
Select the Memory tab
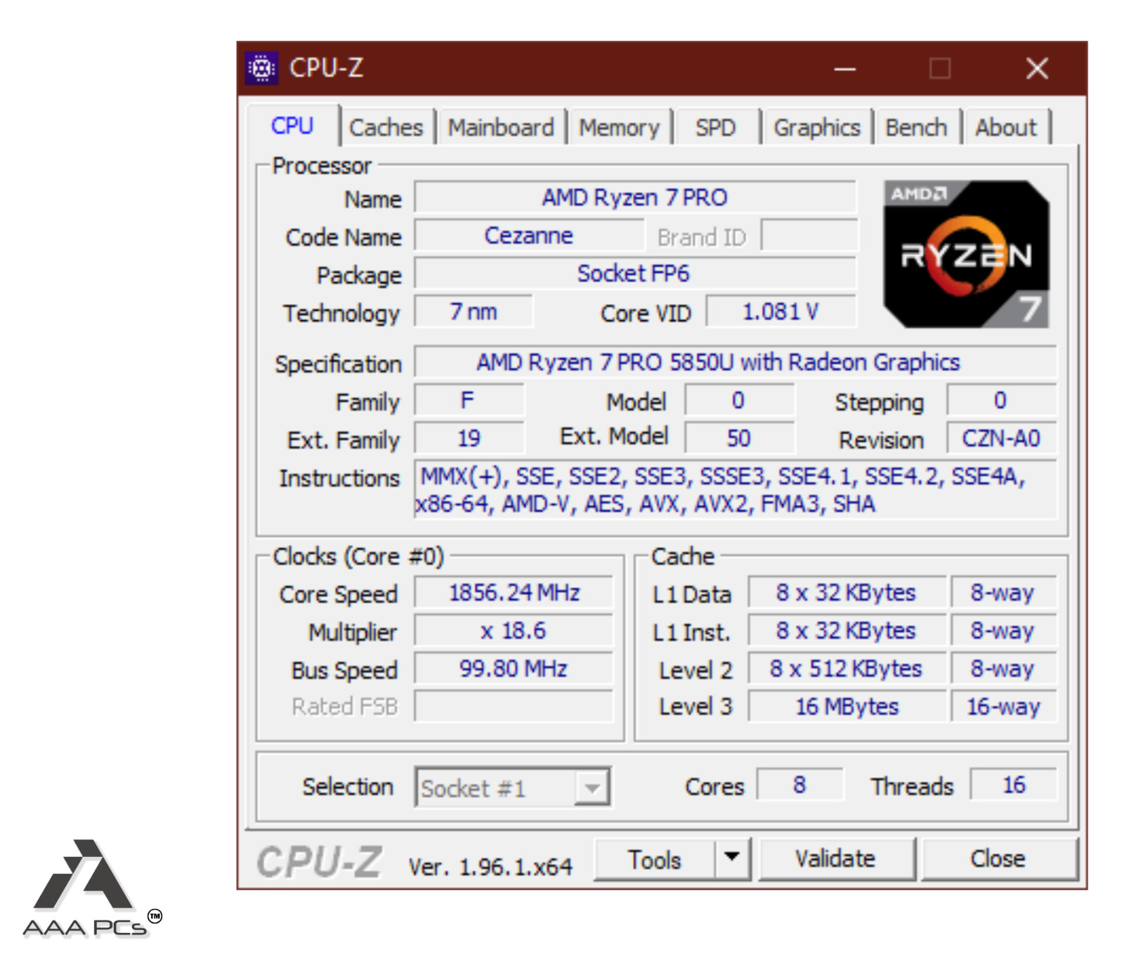619,127
